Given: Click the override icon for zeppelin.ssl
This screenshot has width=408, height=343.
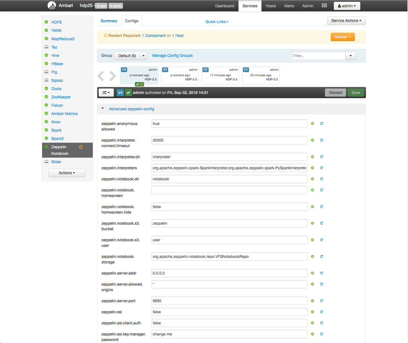Looking at the screenshot, I should 312,312.
